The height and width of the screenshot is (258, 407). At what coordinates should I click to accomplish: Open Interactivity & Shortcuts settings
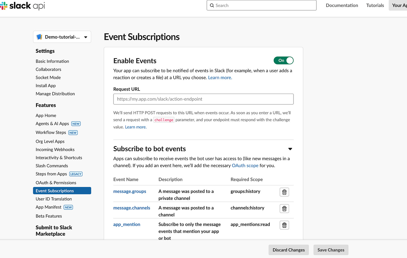pyautogui.click(x=59, y=158)
